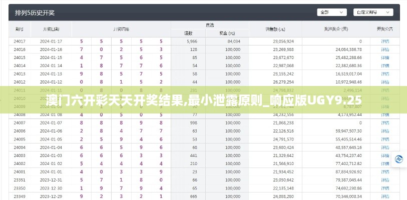Click pool amount 4,173,952.44

pyautogui.click(x=349, y=114)
